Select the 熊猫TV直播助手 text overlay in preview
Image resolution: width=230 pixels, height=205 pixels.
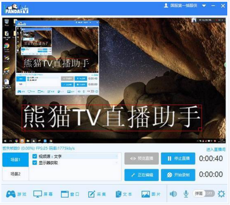[x=112, y=117]
